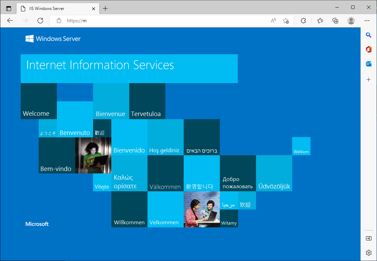Screen dimensions: 377x261
Task: Click the Welkom tile
Action: click(301, 146)
